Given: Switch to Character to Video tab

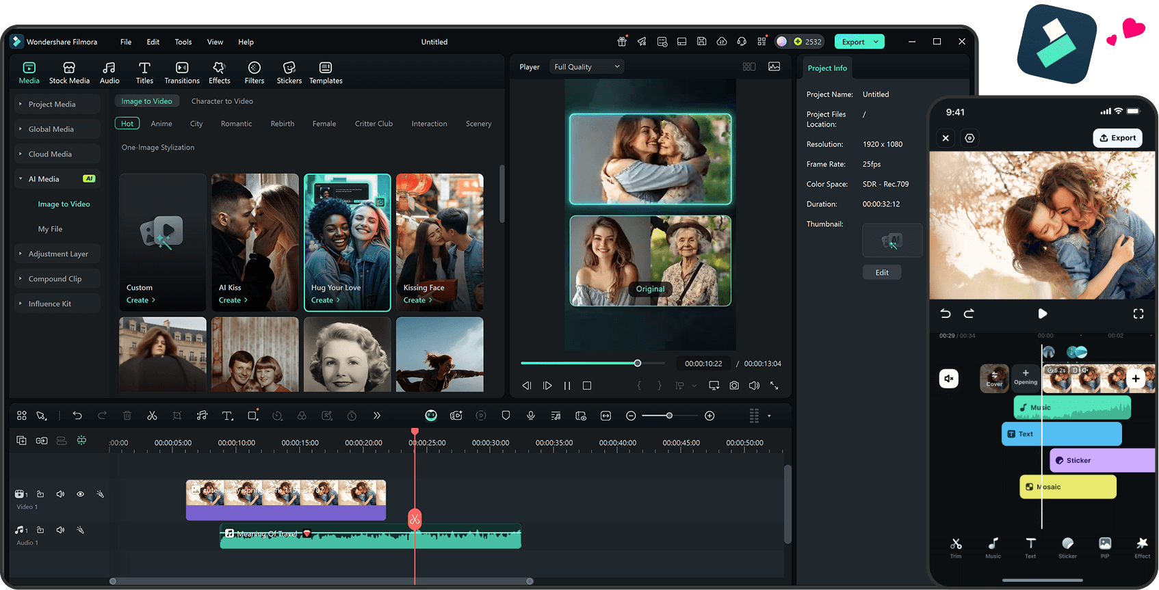Looking at the screenshot, I should click(222, 101).
